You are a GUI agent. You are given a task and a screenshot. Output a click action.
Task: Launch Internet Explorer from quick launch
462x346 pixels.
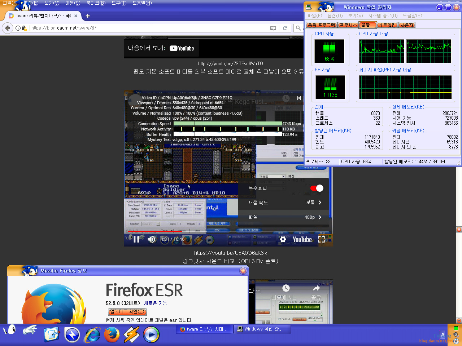click(92, 335)
